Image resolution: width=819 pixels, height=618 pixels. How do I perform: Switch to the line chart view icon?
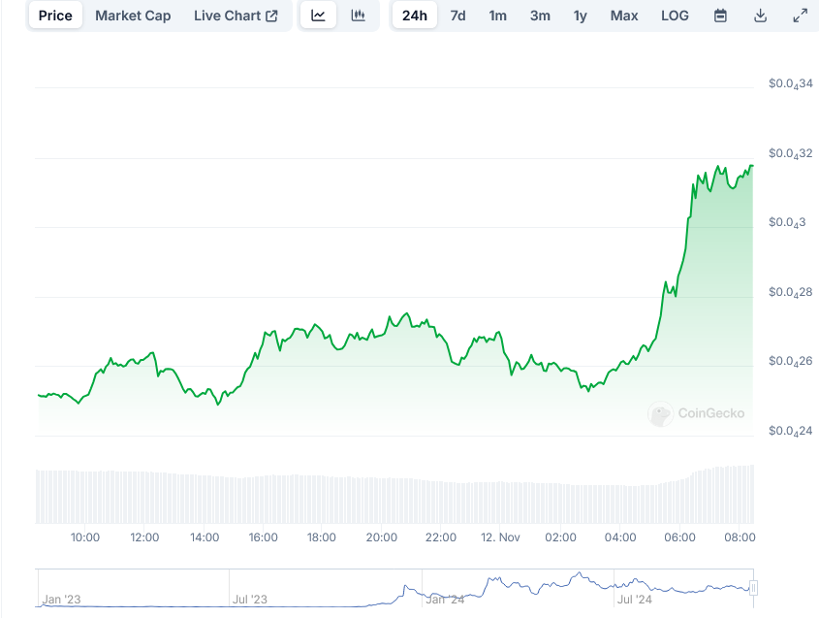[x=318, y=16]
